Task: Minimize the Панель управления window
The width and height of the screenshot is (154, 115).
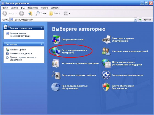Action: 142,3
